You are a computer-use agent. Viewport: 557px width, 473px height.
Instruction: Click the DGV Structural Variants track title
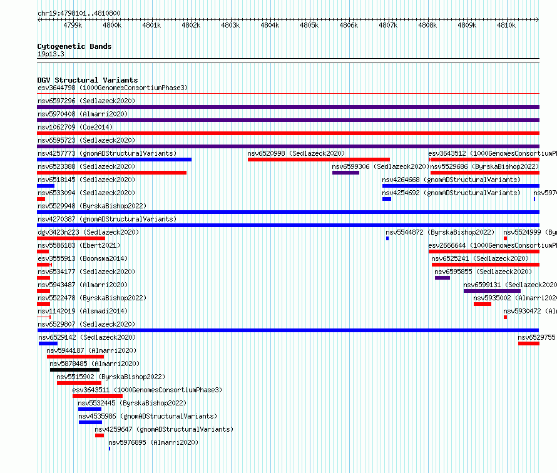point(88,80)
